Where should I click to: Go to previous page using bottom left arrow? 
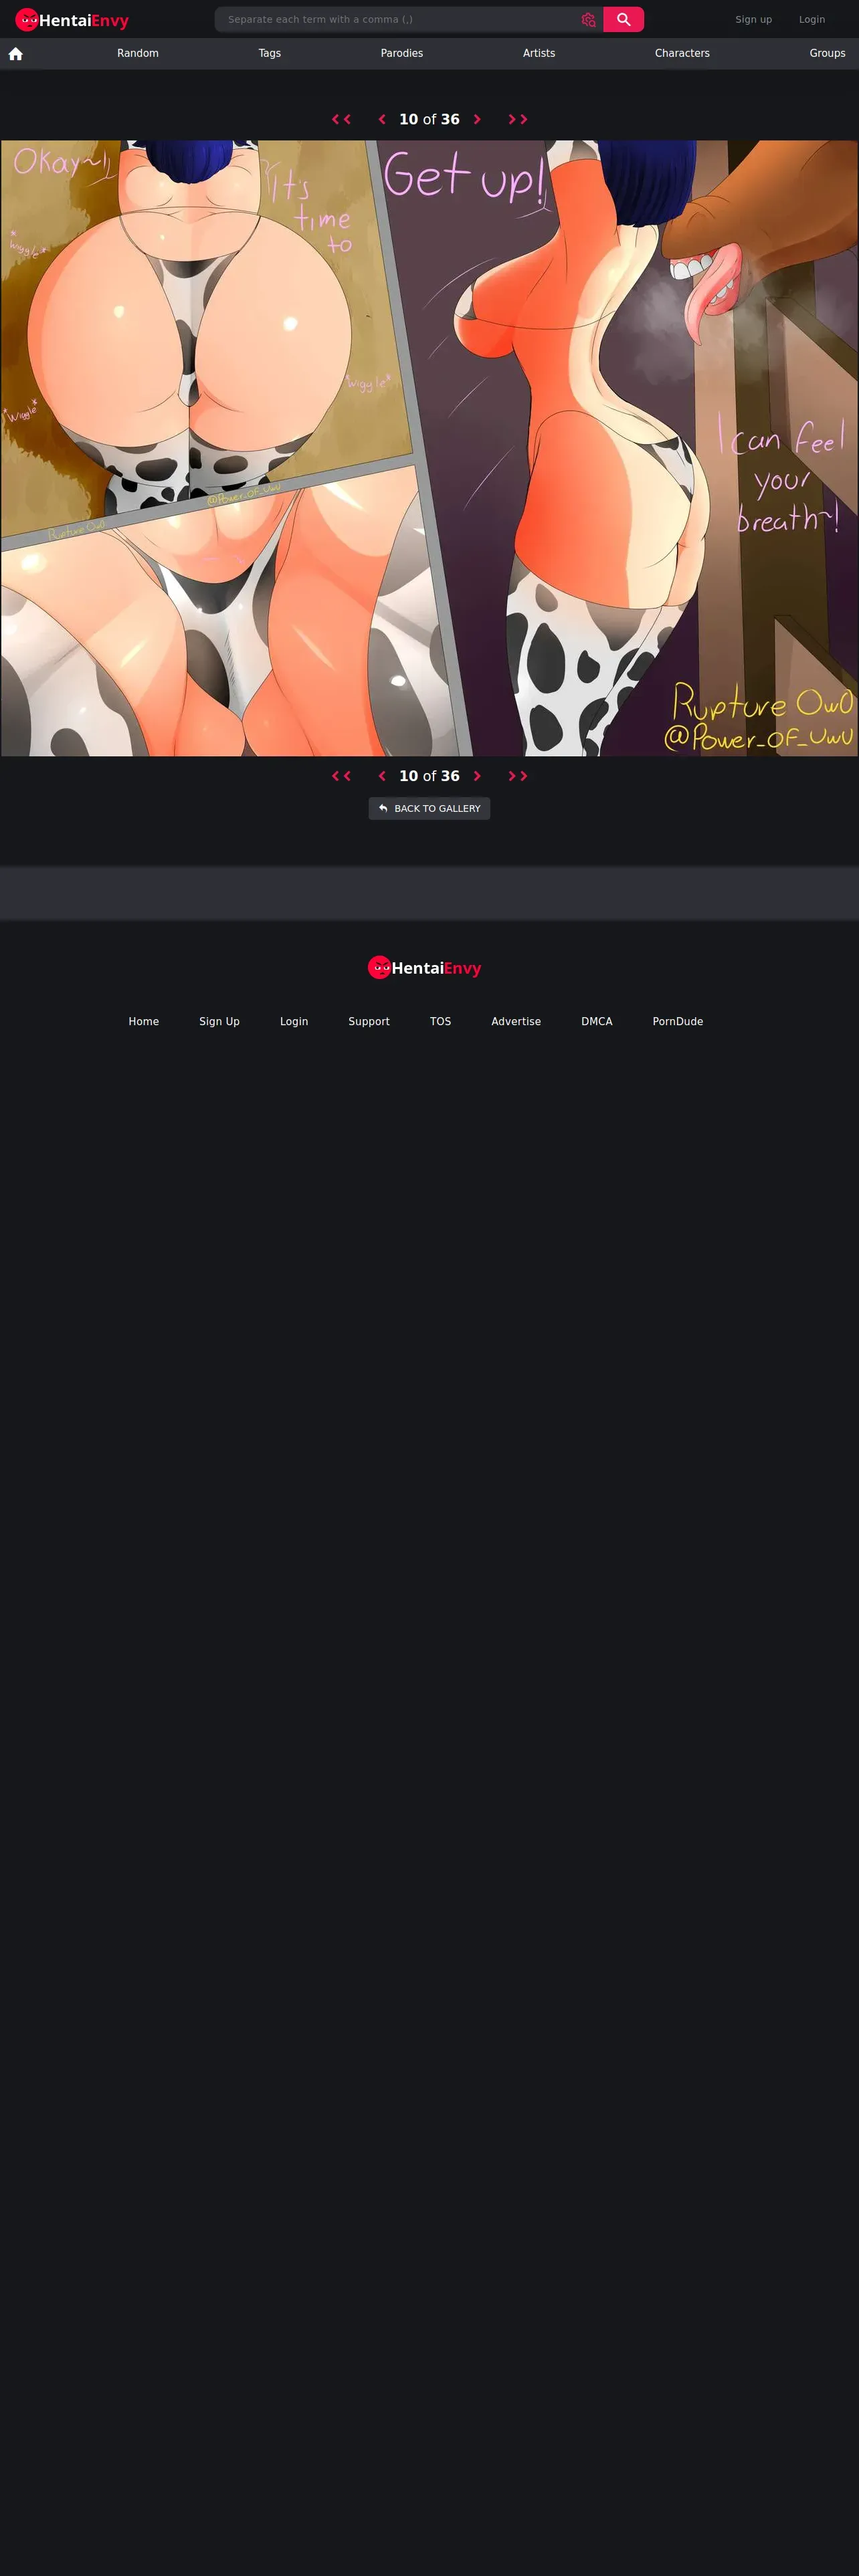[382, 776]
